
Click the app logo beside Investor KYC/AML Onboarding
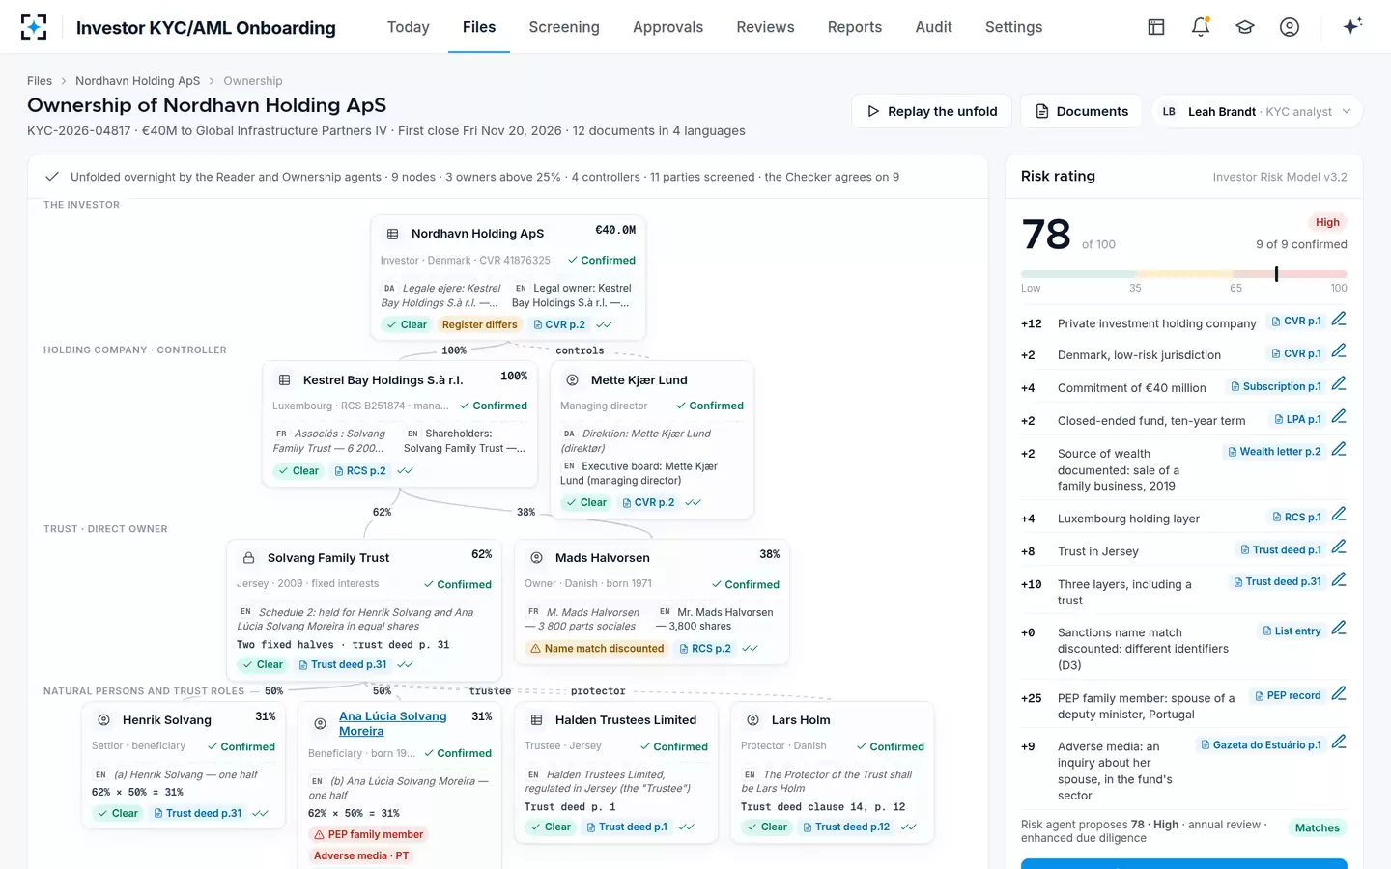34,27
